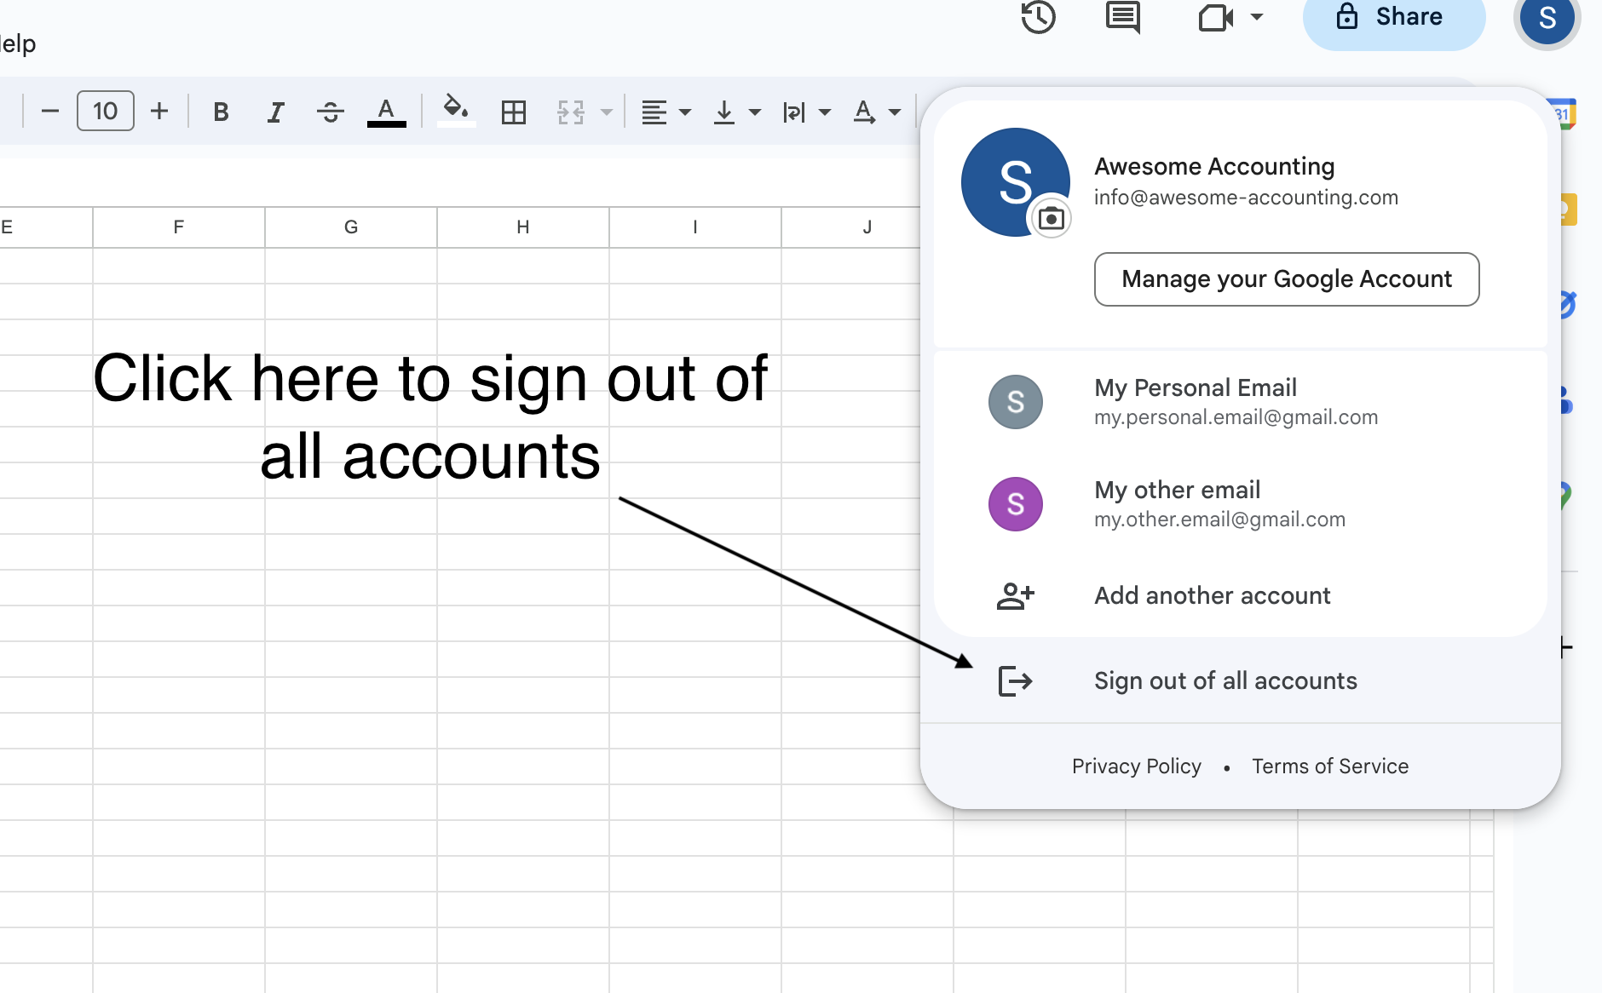Image resolution: width=1602 pixels, height=993 pixels.
Task: Decrease font size with minus button
Action: pyautogui.click(x=50, y=111)
